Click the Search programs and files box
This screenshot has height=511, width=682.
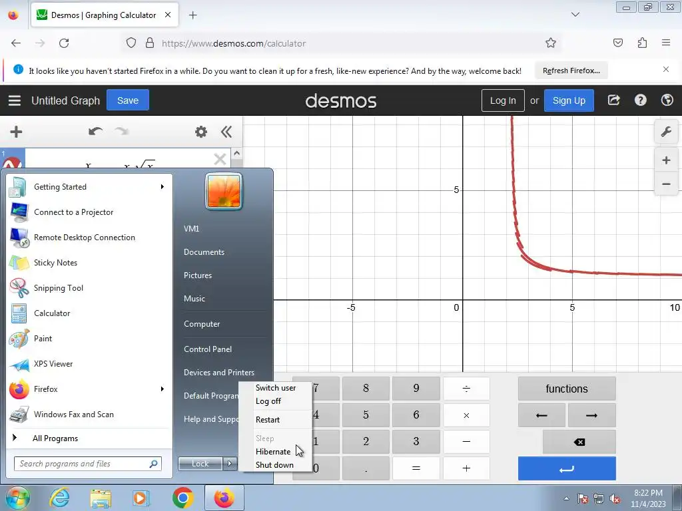[88, 464]
